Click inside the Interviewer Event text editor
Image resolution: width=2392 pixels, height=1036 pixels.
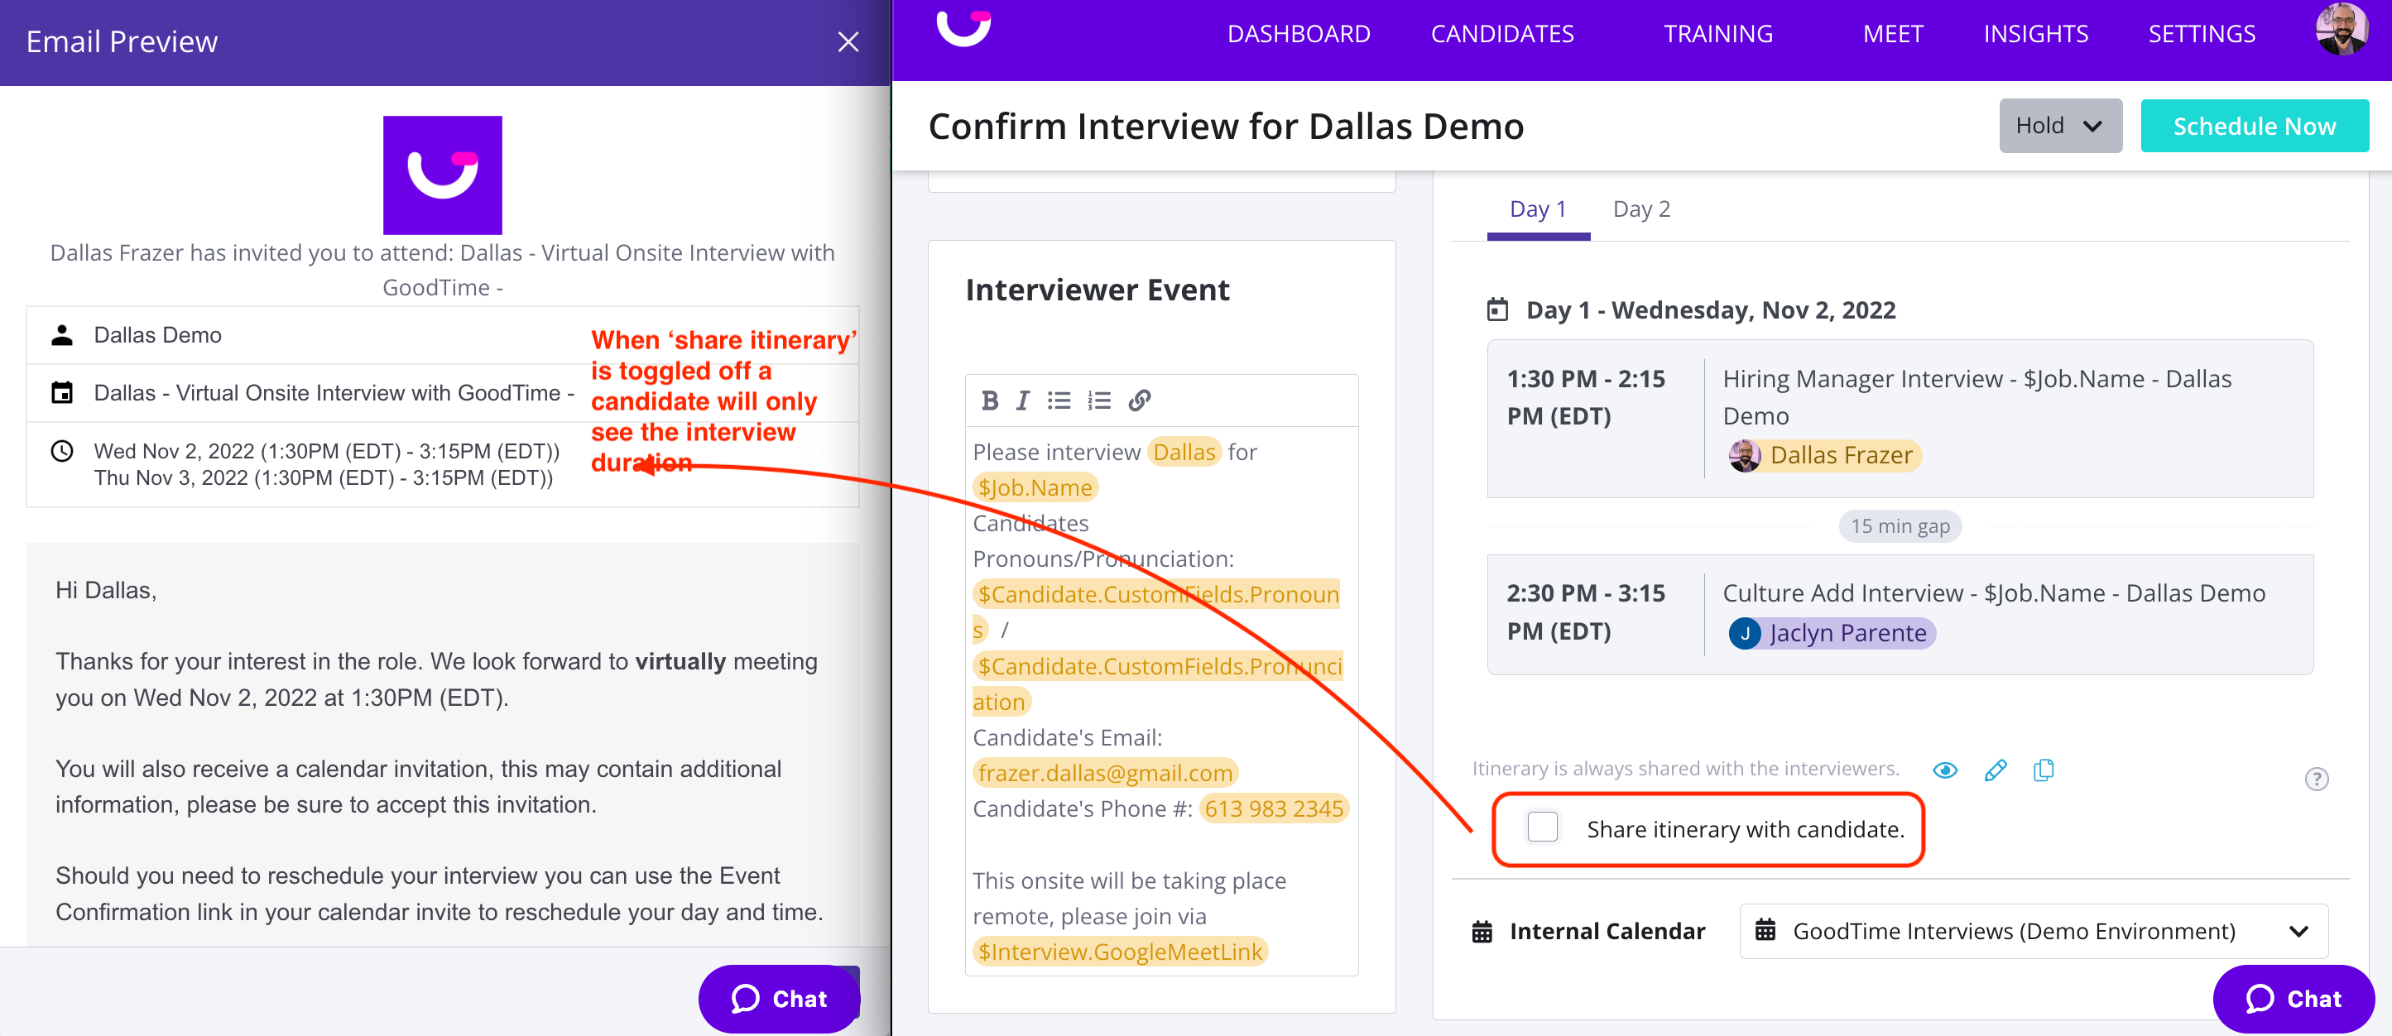coord(1160,845)
